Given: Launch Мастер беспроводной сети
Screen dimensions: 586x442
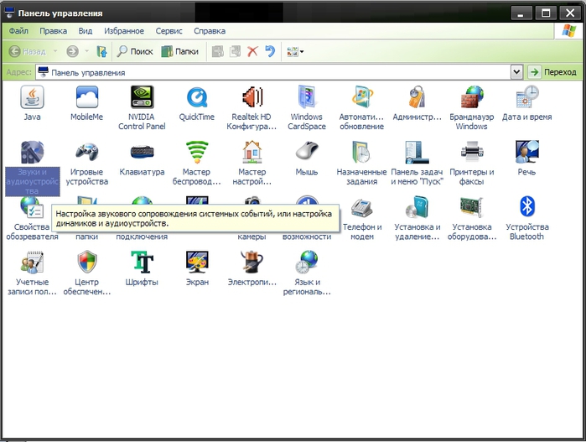Looking at the screenshot, I should coord(196,163).
